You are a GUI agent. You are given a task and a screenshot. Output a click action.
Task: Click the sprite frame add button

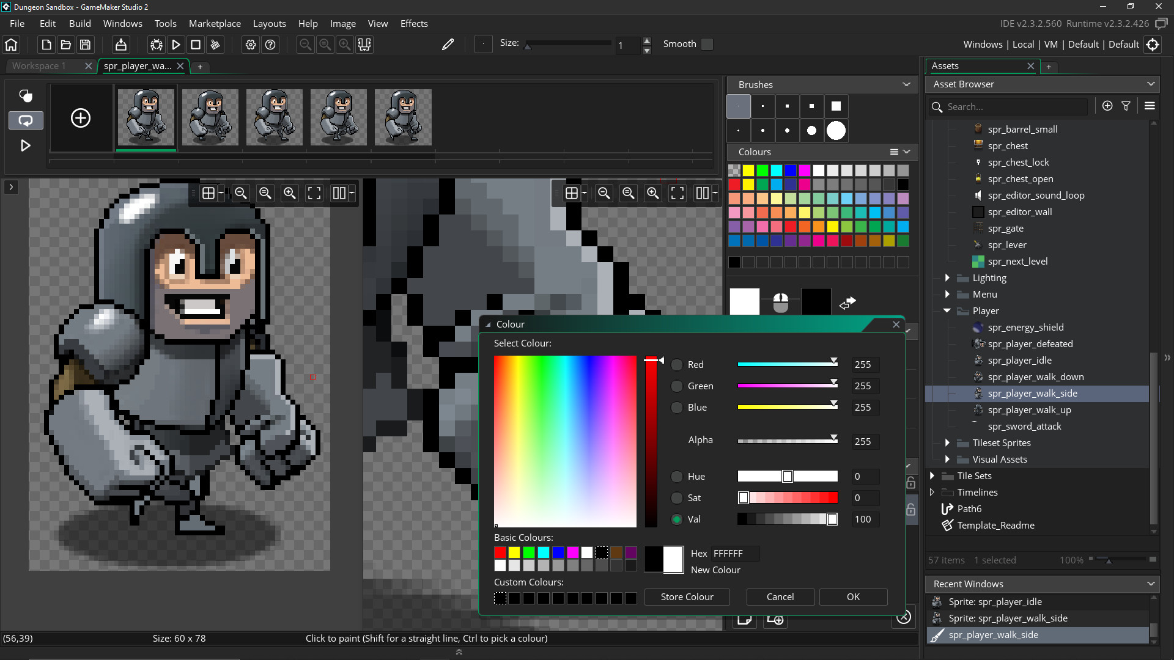80,118
